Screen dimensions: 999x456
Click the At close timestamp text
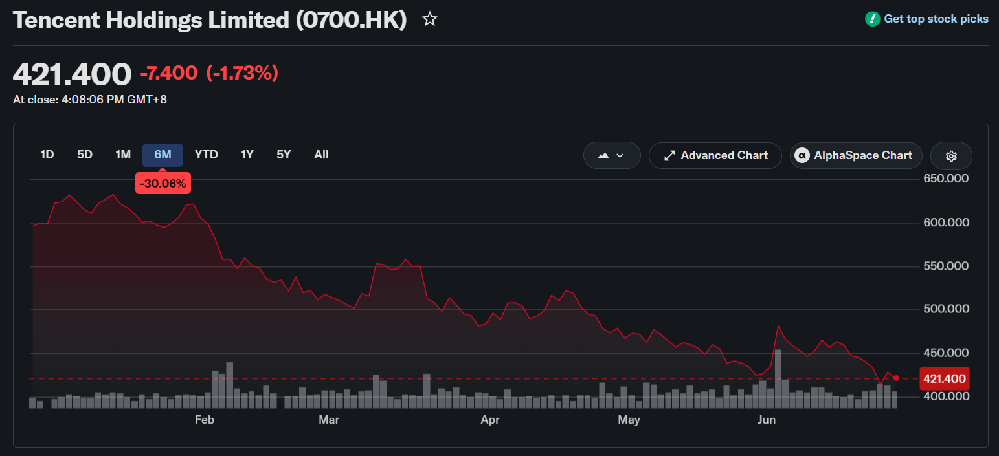click(x=90, y=100)
